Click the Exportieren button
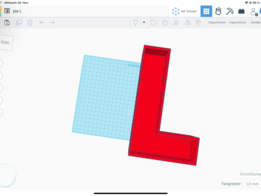Viewport: 261px width, 196px height. [x=238, y=22]
